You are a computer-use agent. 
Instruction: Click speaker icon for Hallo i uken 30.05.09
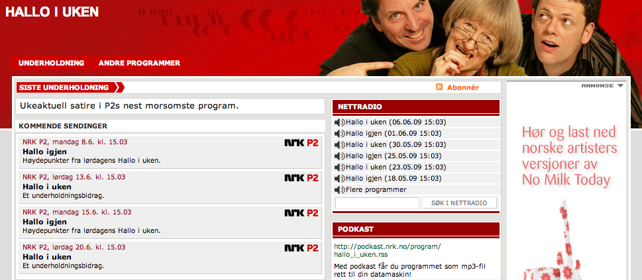pos(340,144)
